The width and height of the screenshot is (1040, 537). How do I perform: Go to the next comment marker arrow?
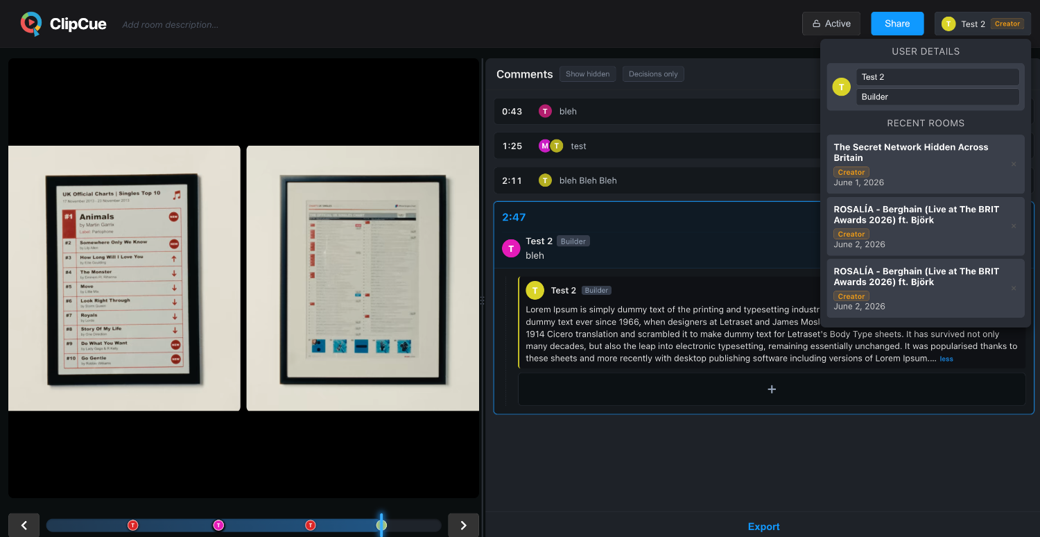point(464,525)
